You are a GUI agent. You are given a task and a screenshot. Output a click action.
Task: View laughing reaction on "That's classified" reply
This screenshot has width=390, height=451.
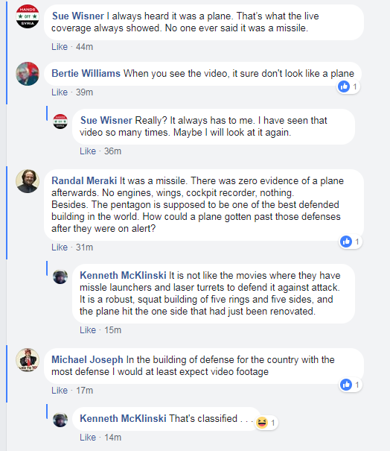point(266,423)
